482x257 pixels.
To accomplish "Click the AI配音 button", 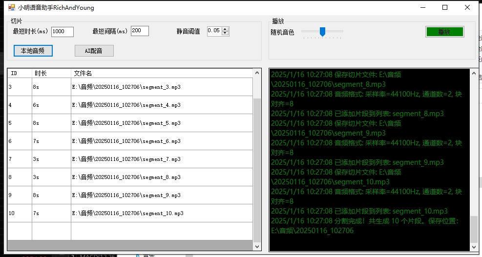I will (x=94, y=51).
